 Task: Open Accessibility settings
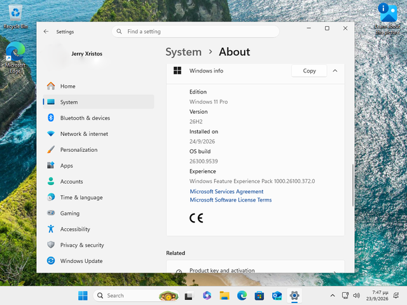(x=98, y=229)
